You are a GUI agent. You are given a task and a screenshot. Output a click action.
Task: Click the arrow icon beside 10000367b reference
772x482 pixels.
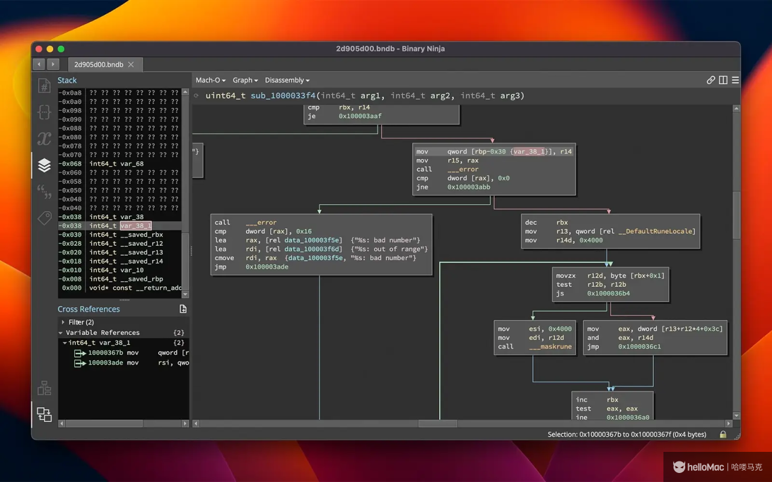coord(80,353)
